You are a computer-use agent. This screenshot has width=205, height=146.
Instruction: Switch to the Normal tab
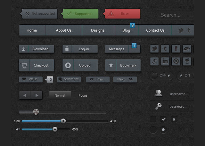tap(60, 95)
